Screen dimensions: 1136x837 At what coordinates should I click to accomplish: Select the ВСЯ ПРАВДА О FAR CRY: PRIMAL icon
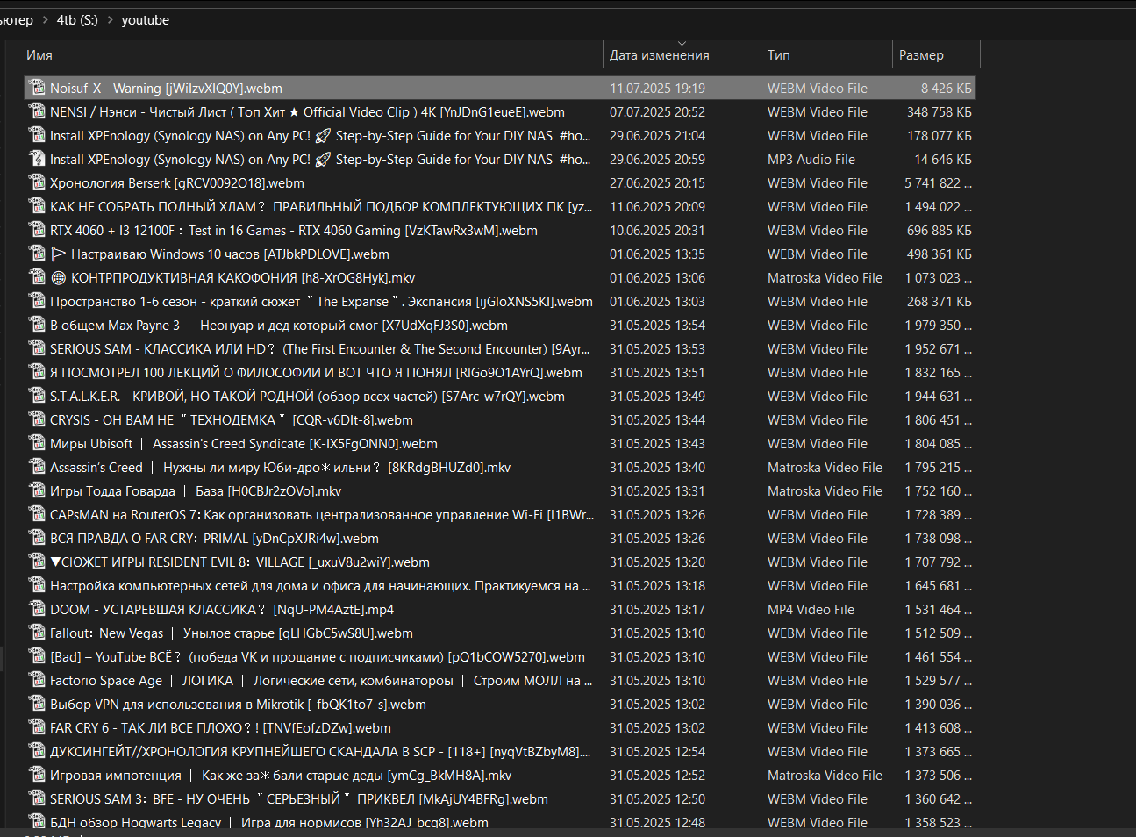point(37,538)
